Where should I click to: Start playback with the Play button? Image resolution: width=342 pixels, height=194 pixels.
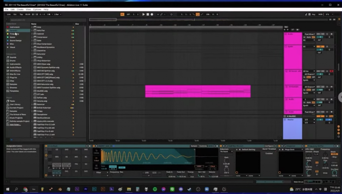tap(144, 14)
